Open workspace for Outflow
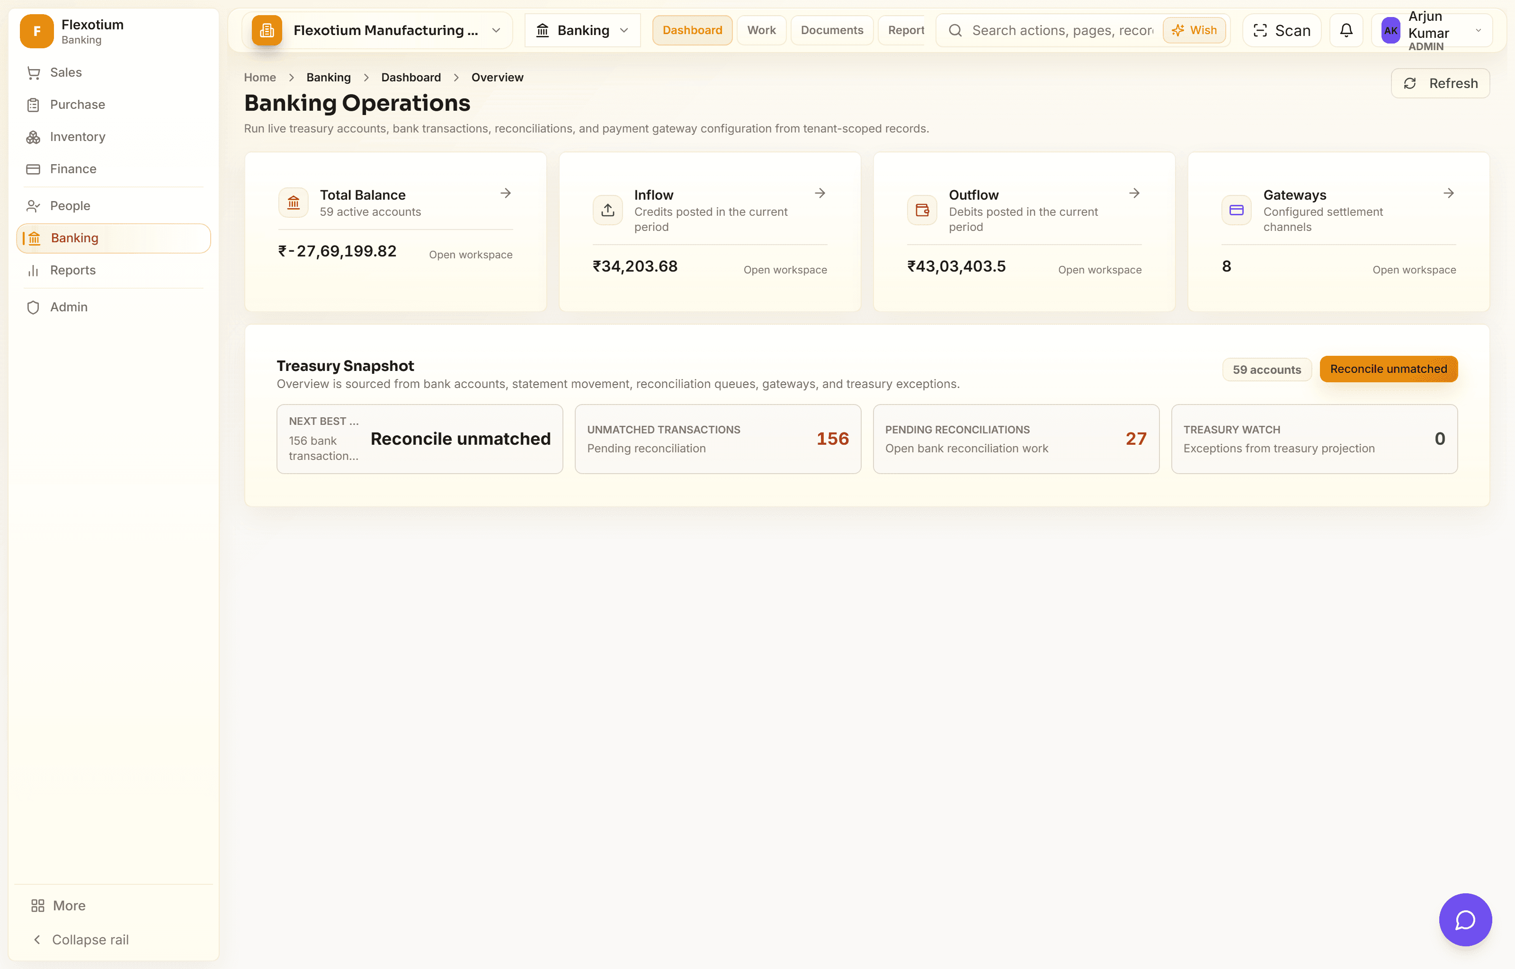The height and width of the screenshot is (969, 1515). click(x=1100, y=270)
